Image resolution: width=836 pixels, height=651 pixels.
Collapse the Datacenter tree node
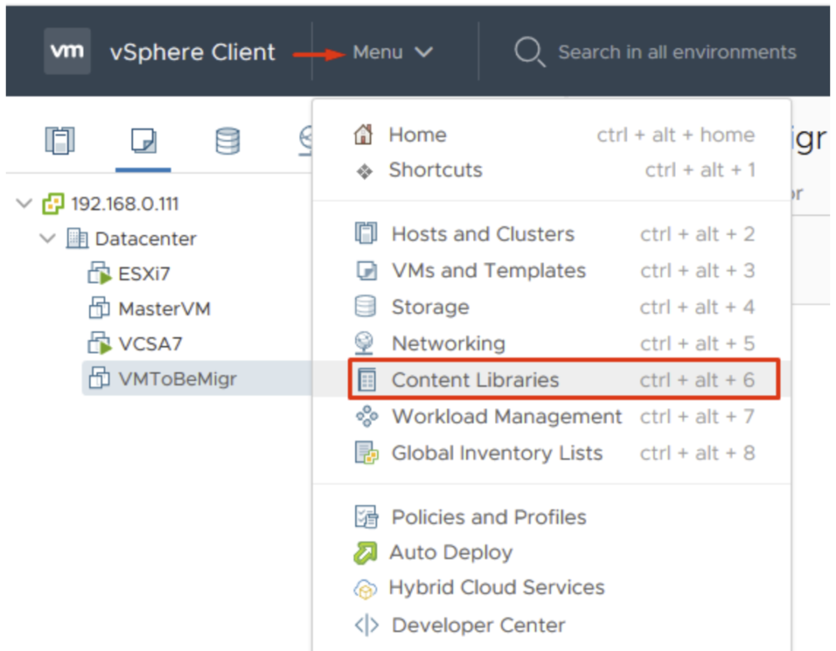[48, 238]
